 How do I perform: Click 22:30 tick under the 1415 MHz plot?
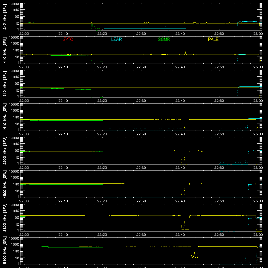click(x=141, y=134)
